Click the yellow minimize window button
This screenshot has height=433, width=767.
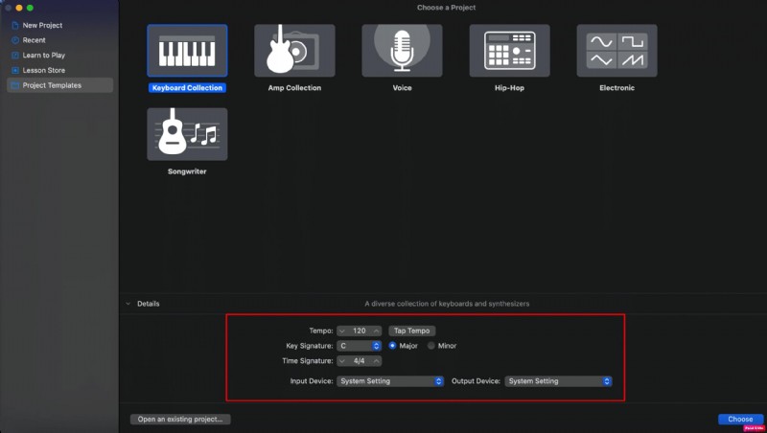[19, 8]
